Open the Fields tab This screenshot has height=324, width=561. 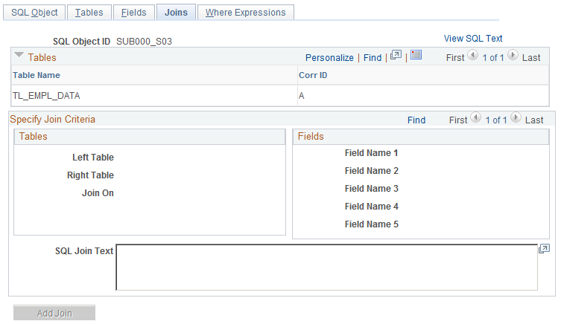(x=134, y=13)
